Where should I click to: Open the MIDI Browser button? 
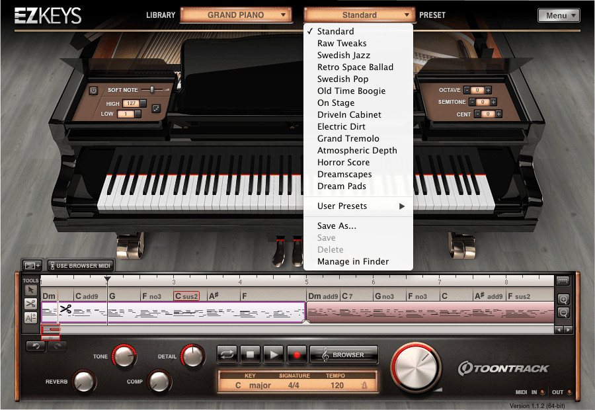[x=344, y=354]
